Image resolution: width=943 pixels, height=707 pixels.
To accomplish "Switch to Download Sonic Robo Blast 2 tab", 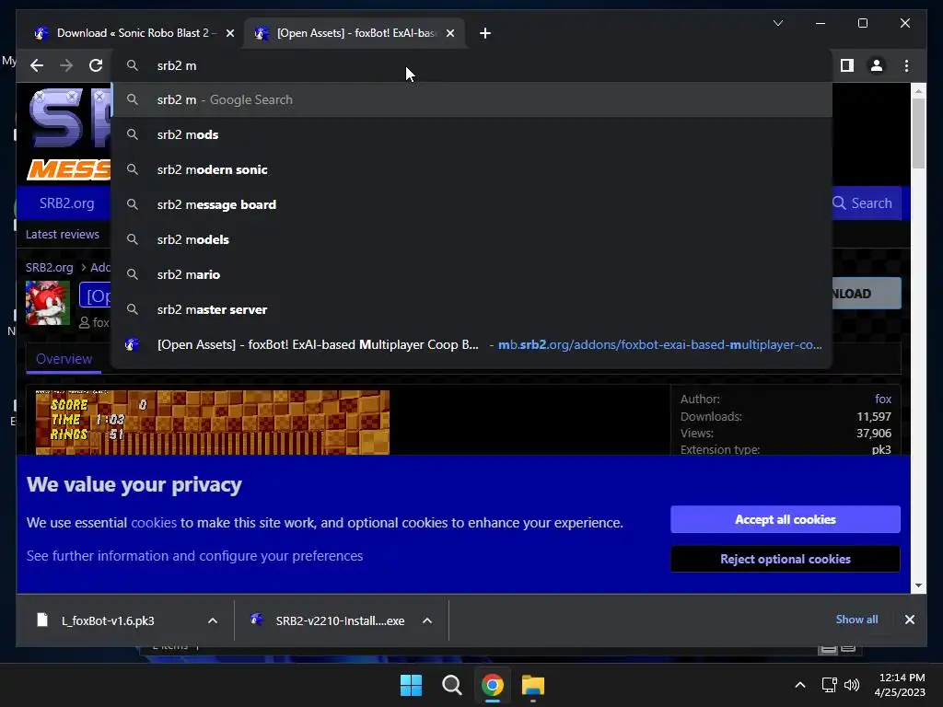I will 133,33.
